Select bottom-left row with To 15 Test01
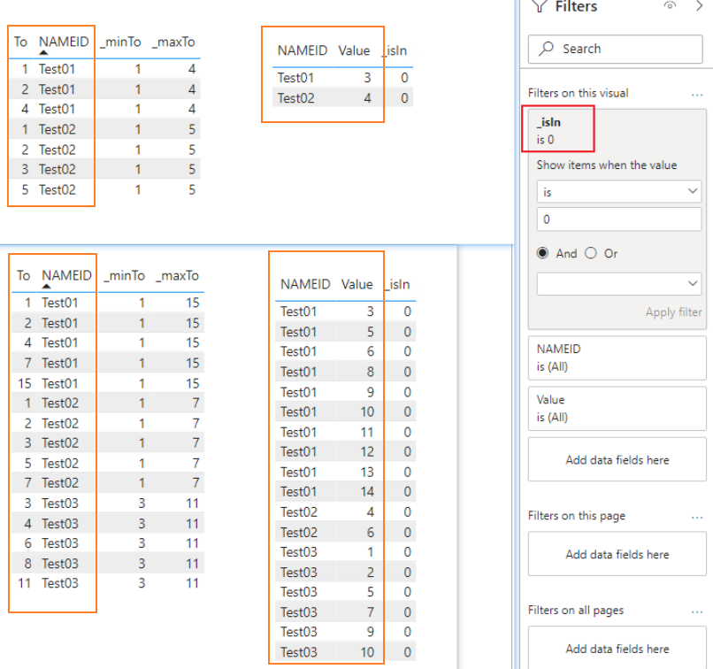This screenshot has height=669, width=713. pyautogui.click(x=108, y=383)
